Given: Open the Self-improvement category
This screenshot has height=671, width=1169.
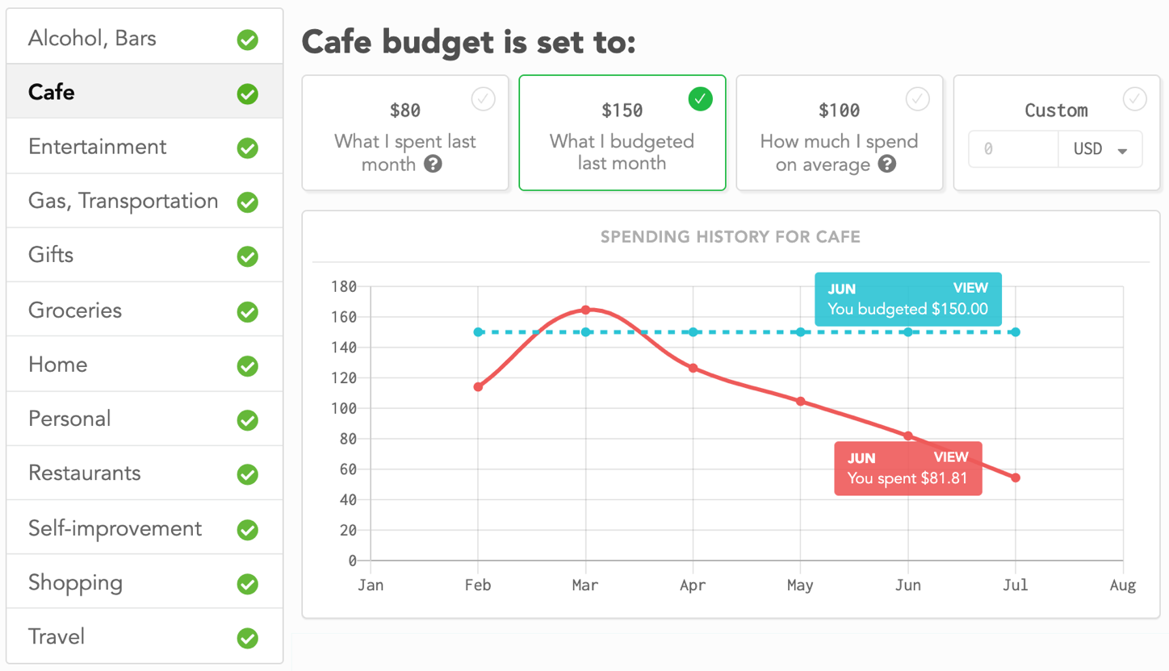Looking at the screenshot, I should [115, 528].
